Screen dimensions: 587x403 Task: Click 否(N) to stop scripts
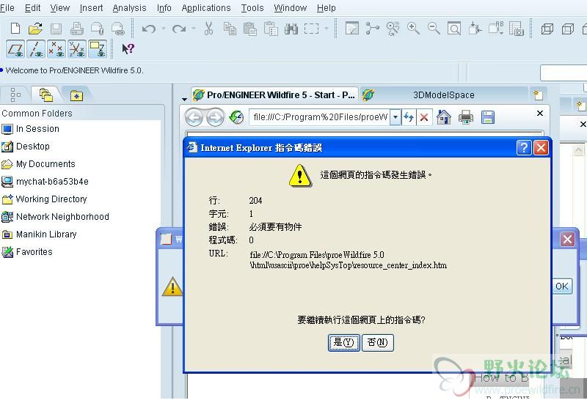(x=378, y=342)
